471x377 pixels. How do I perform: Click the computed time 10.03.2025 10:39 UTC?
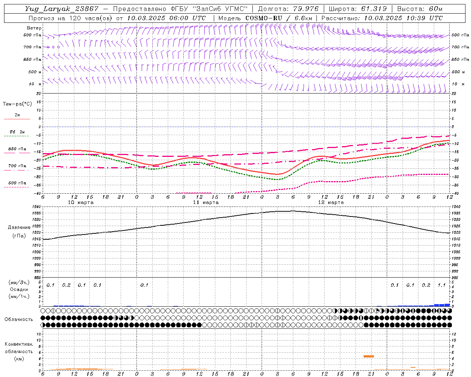[x=403, y=18]
